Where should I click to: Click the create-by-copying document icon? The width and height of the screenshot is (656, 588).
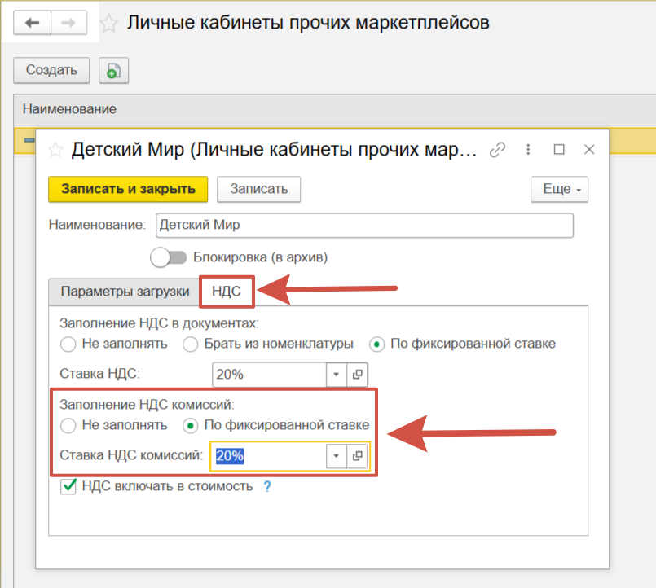114,70
